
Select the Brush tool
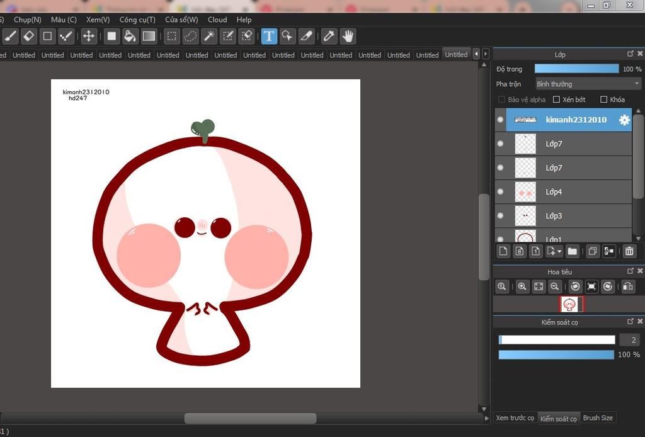(x=10, y=36)
